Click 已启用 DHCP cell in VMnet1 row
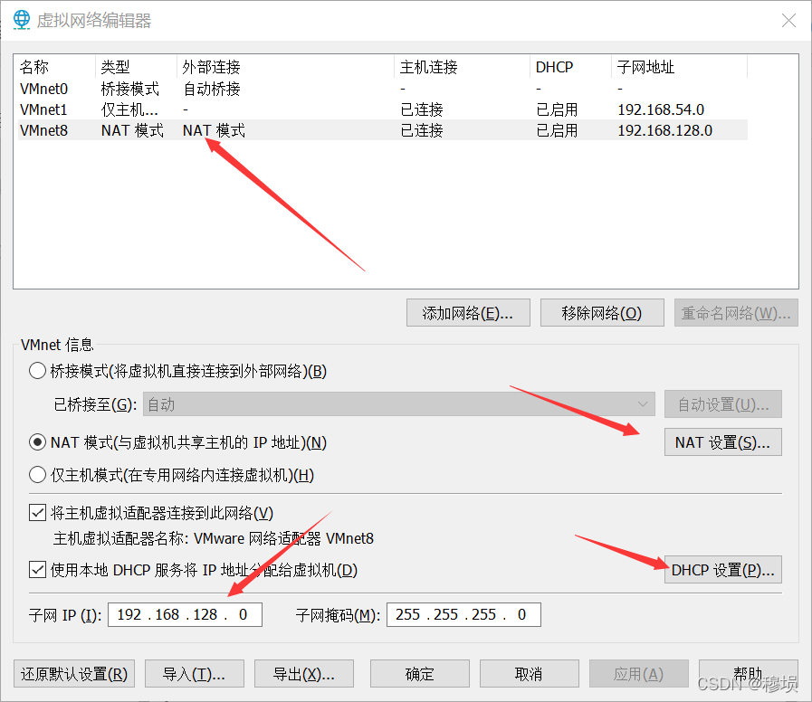The height and width of the screenshot is (702, 812). [558, 109]
